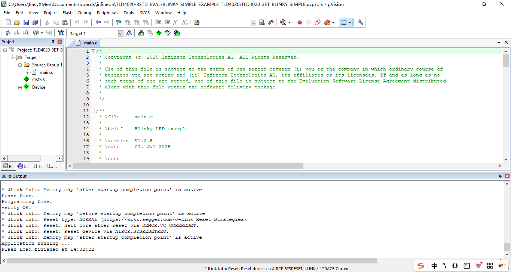511x272 pixels.
Task: Insert a breakpoint with the red dot icon
Action: tap(300, 22)
